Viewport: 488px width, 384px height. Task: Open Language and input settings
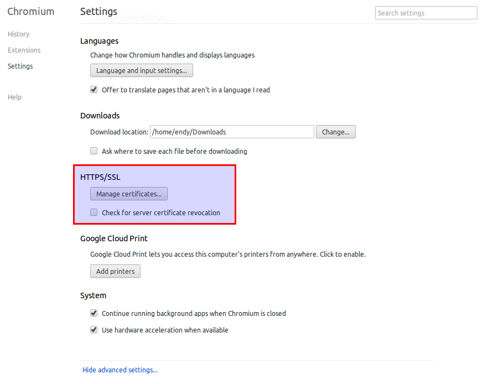pyautogui.click(x=141, y=70)
